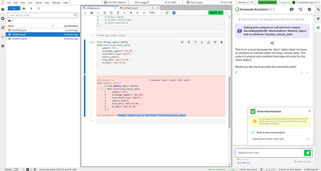Open the table of contents sidebar icon
This screenshot has width=321, height=171.
point(3,37)
